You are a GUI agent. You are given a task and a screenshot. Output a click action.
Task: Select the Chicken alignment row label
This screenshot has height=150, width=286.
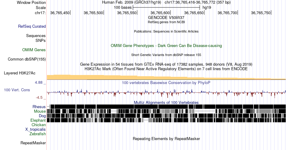(39, 125)
